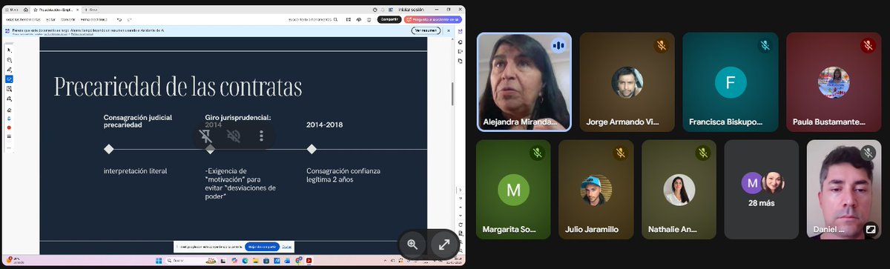Click Daniel's self-view video tile
Screen dimensions: 890x269
click(x=844, y=189)
